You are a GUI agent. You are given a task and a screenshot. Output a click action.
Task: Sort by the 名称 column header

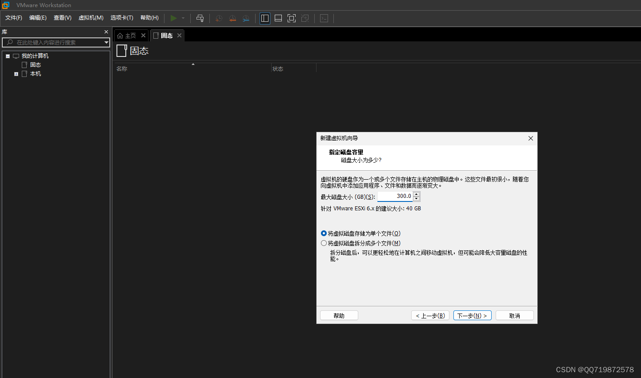192,68
